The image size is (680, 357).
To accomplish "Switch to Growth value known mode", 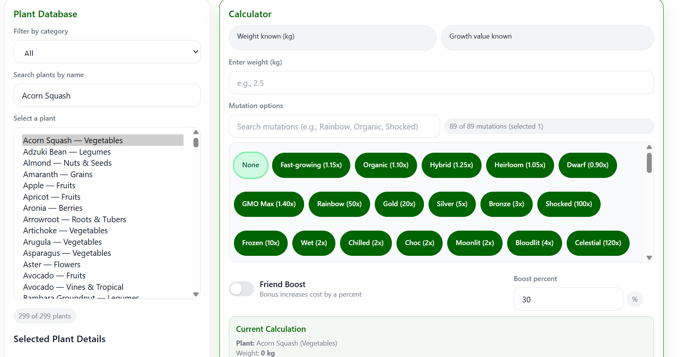I will (x=547, y=37).
